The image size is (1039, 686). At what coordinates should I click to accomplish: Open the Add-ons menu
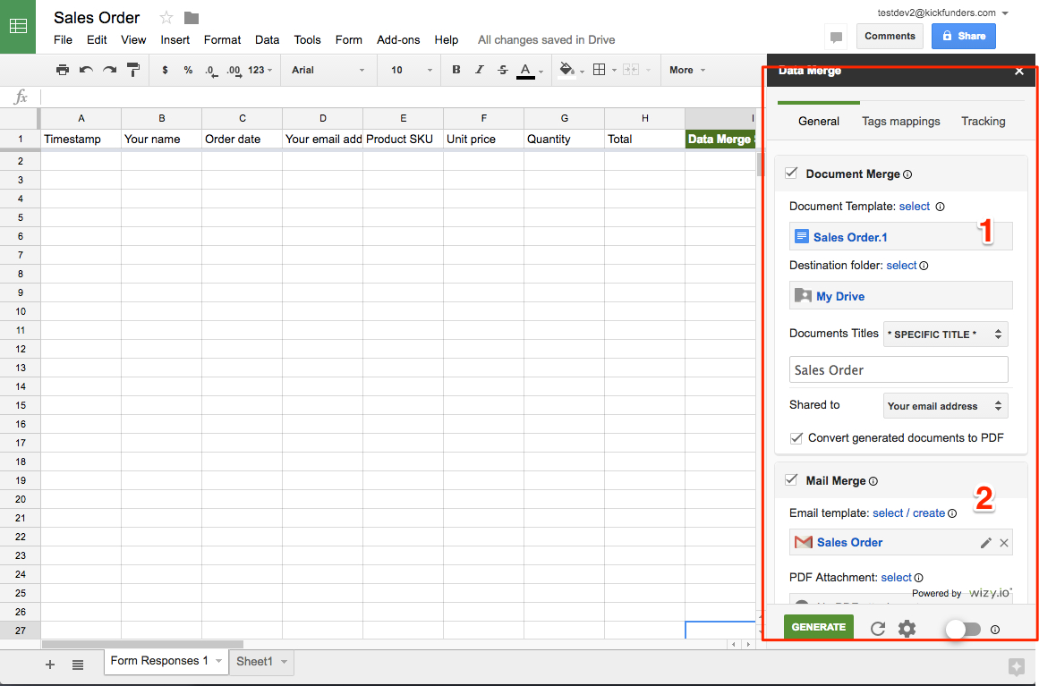pos(398,39)
